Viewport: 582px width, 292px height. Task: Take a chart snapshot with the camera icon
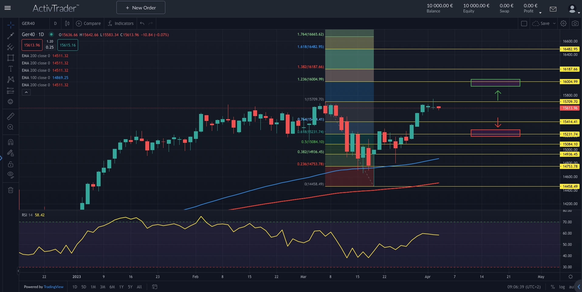pos(575,23)
